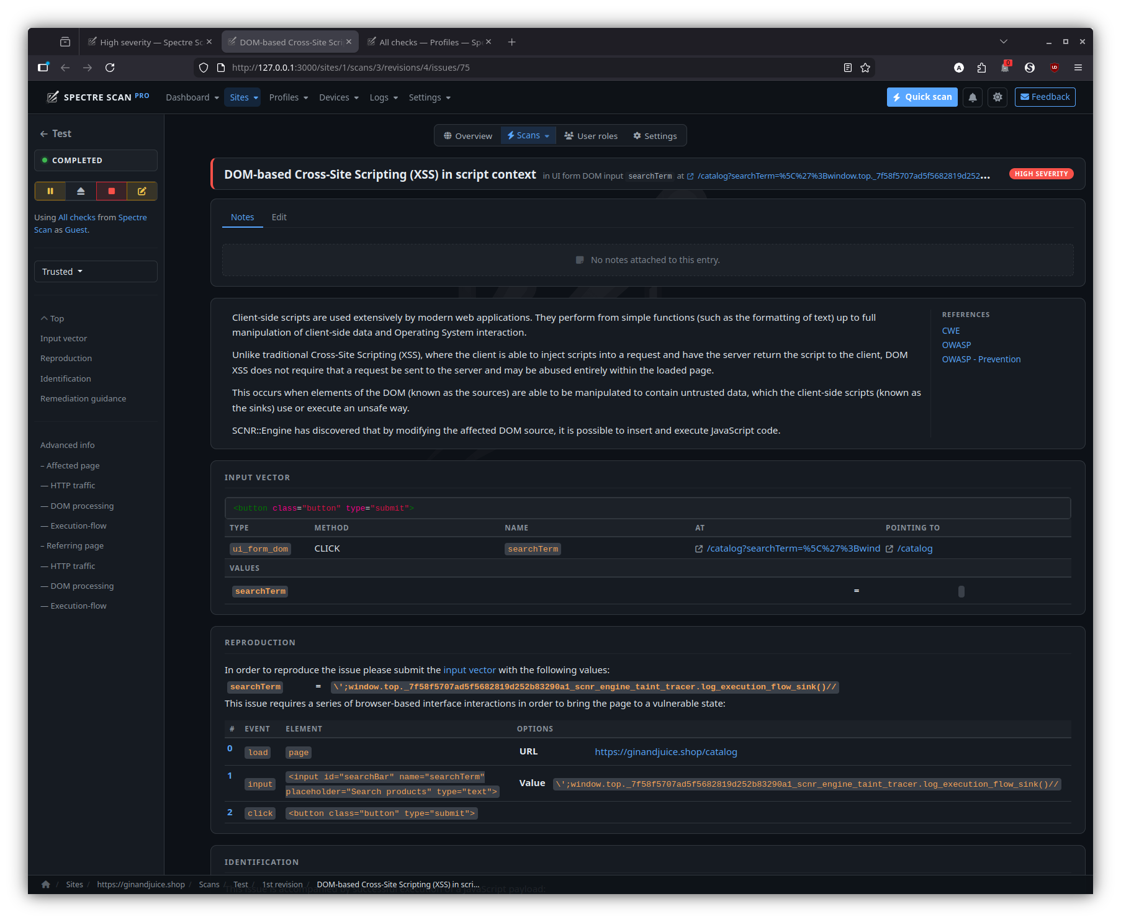Click the theme brightness icon in the header
The height and width of the screenshot is (922, 1121).
coord(997,97)
